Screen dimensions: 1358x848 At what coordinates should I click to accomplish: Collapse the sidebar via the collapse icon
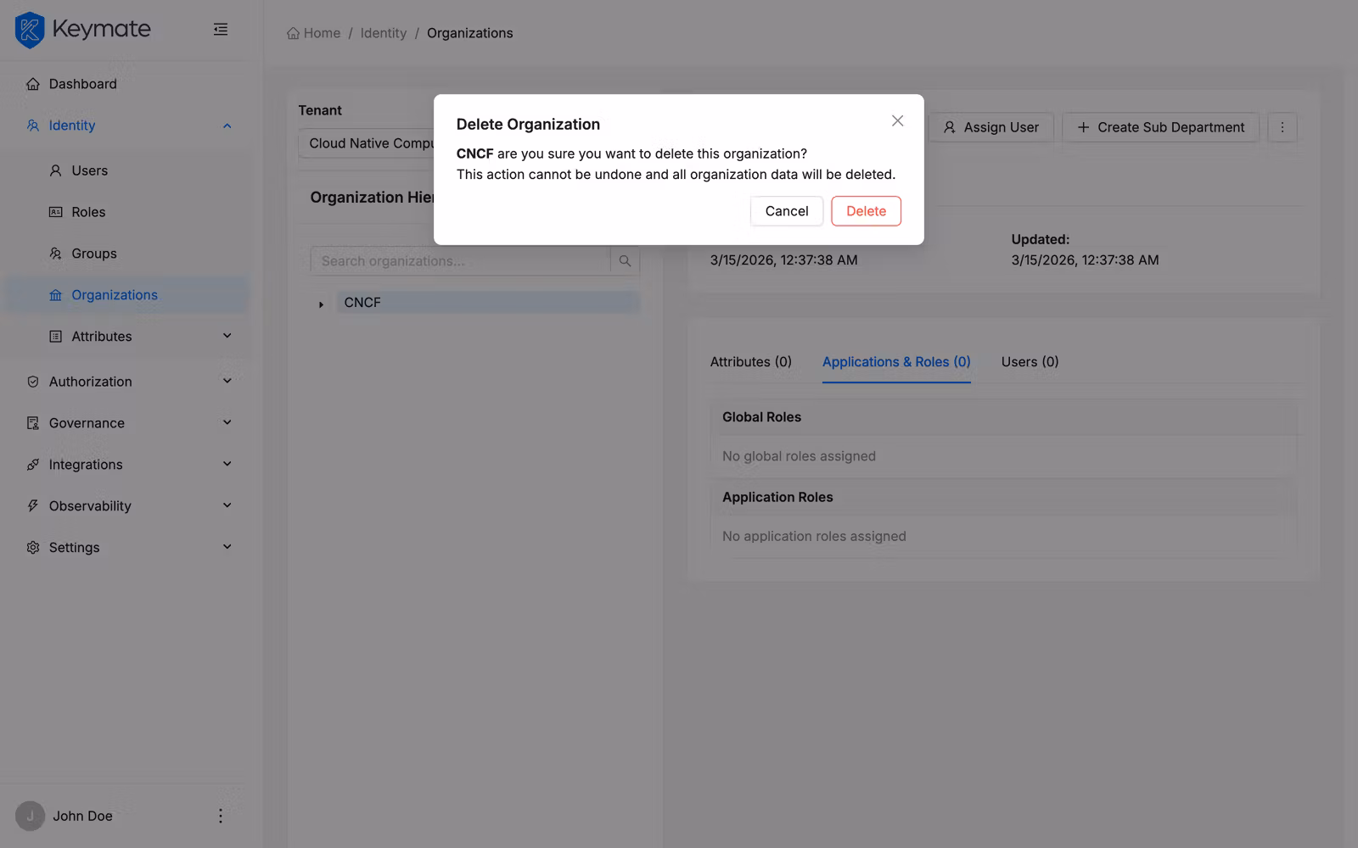221,29
